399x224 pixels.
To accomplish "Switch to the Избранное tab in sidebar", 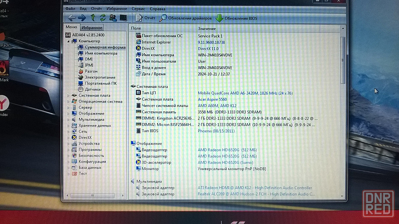I will pos(92,28).
